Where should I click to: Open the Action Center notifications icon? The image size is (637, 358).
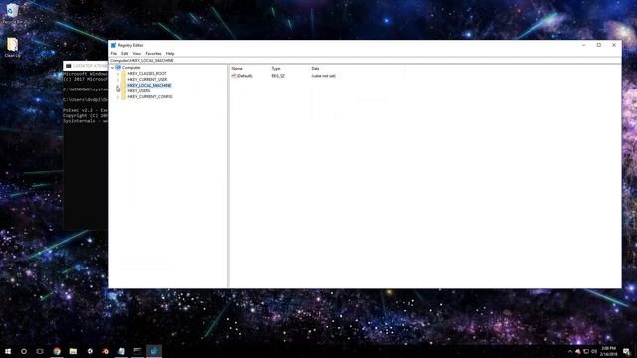point(627,351)
